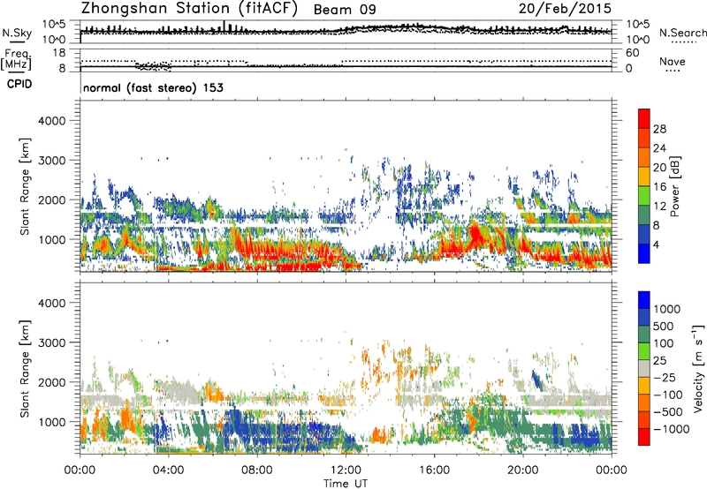Screen dimensions: 707x489
Task: Click the 4000 tick of the power panel
Action: [51, 121]
